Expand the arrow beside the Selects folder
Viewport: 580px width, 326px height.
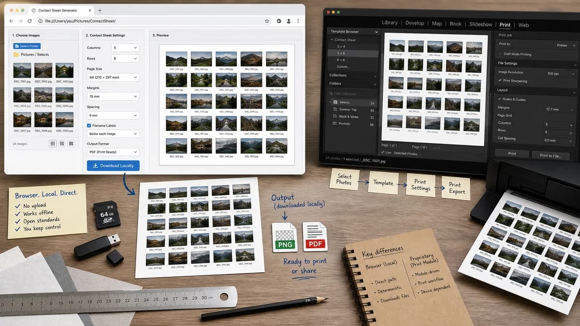(330, 102)
